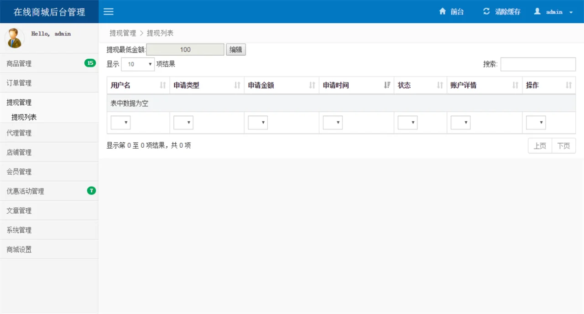Viewport: 584px width, 314px height.
Task: Click the 下页 pagination button
Action: (563, 146)
